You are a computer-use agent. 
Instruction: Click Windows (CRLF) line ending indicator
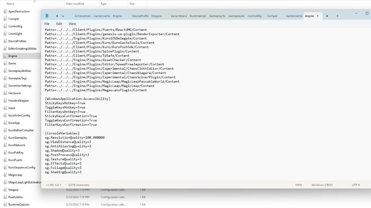[322, 185]
